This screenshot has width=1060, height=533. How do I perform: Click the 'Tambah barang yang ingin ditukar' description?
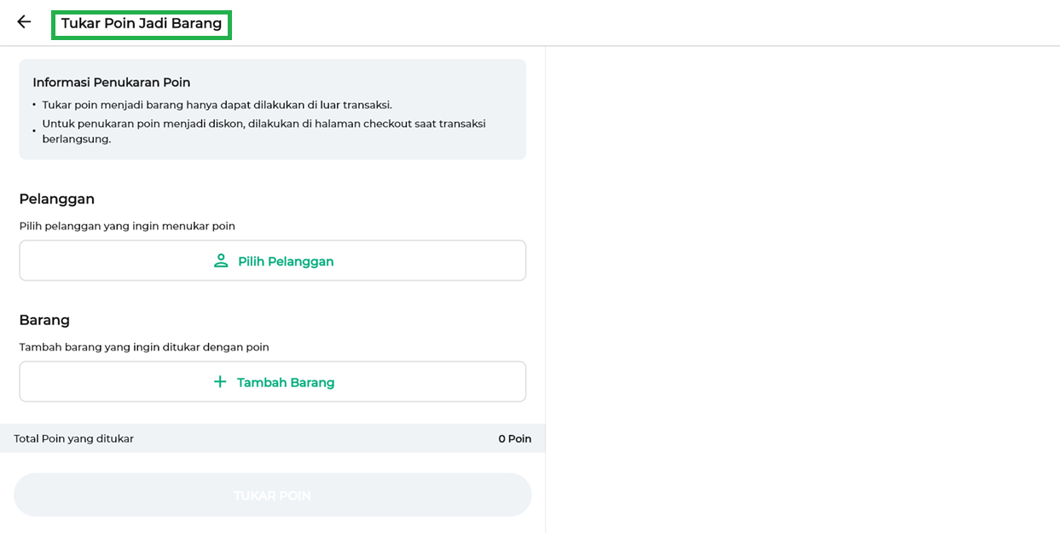click(x=144, y=347)
